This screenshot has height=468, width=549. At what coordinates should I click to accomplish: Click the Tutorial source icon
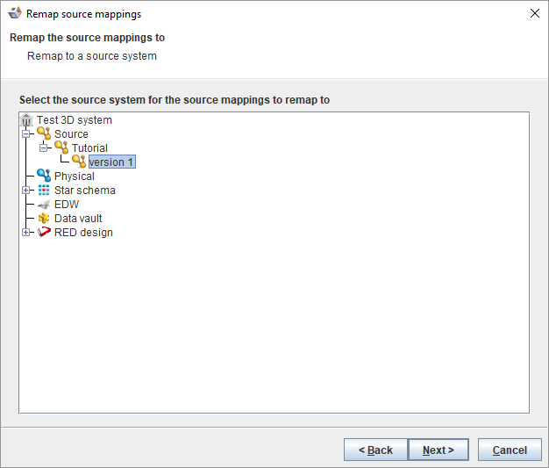(61, 148)
